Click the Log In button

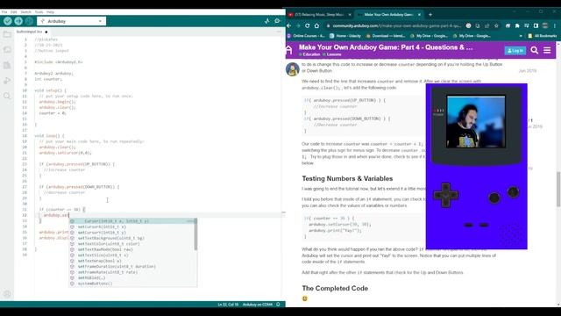515,51
